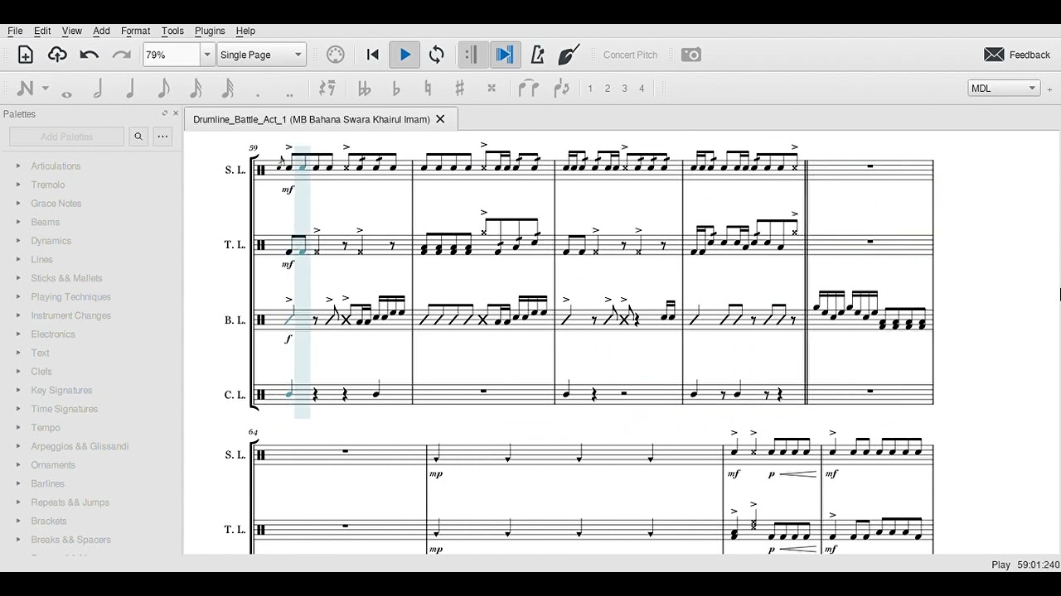Open the File menu
Image resolution: width=1061 pixels, height=596 pixels.
(15, 31)
